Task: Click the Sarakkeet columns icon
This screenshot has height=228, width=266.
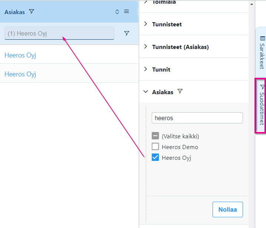Action: pos(262,39)
